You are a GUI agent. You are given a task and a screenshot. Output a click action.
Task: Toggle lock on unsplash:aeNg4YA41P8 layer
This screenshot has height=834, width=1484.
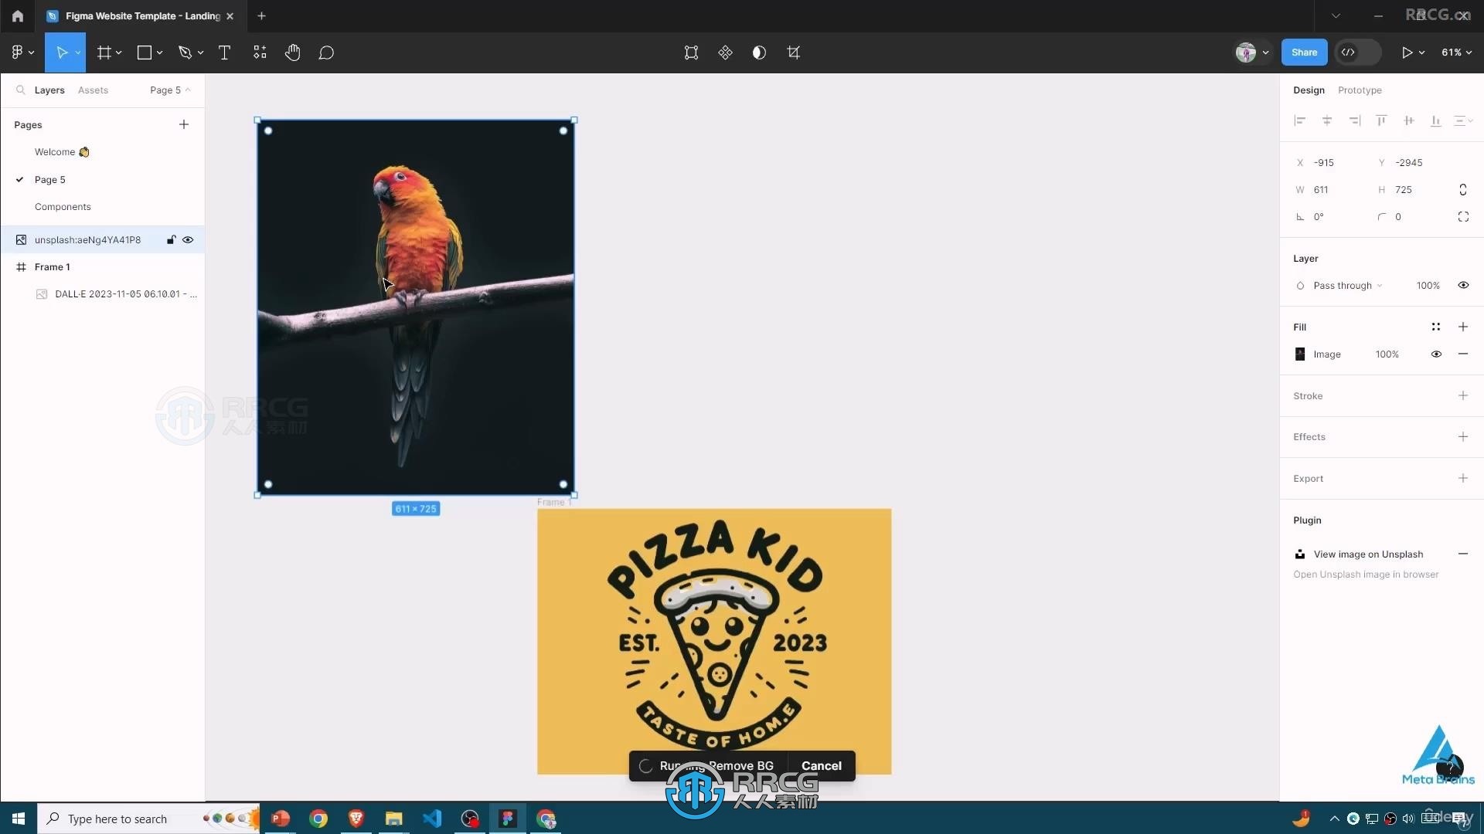(170, 239)
